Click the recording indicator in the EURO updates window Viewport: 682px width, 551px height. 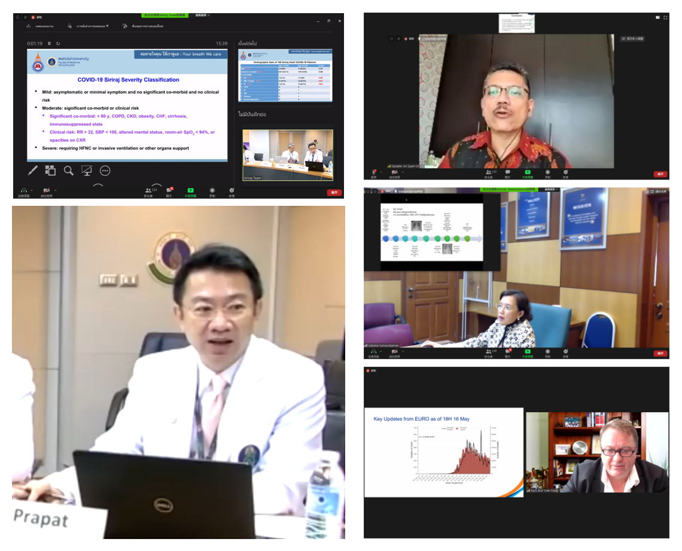coord(372,370)
